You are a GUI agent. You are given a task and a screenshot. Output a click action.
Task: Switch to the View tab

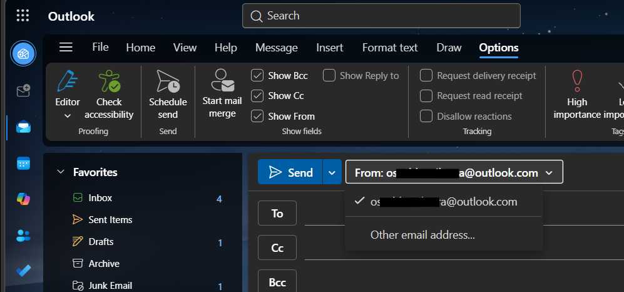(x=185, y=48)
